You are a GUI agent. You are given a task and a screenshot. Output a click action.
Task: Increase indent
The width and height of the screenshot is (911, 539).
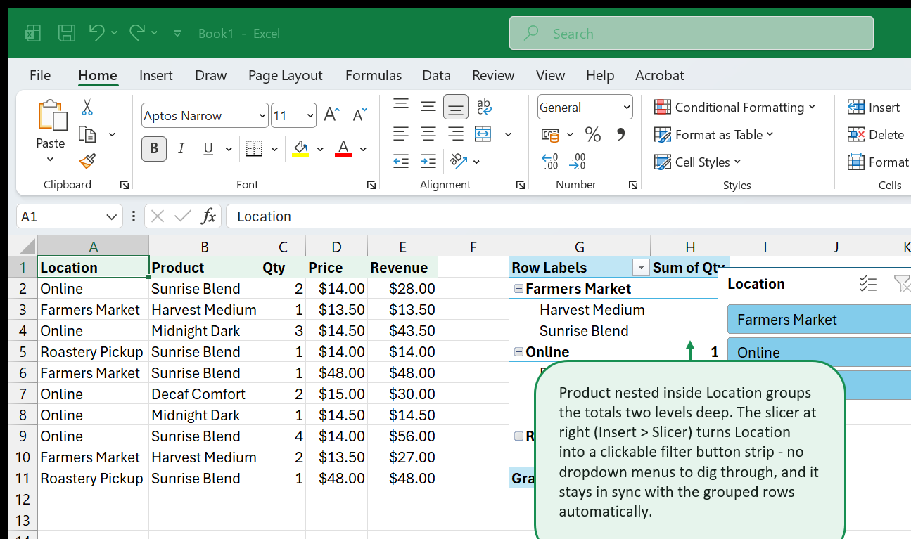click(428, 161)
